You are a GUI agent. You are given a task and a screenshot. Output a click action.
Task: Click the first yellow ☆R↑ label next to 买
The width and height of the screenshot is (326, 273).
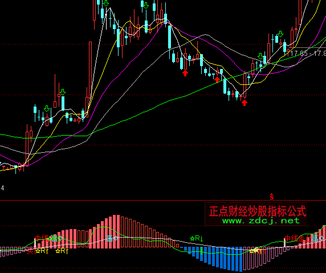point(42,251)
